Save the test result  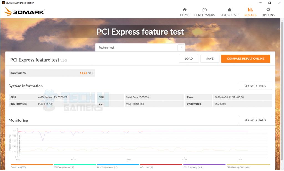click(210, 59)
